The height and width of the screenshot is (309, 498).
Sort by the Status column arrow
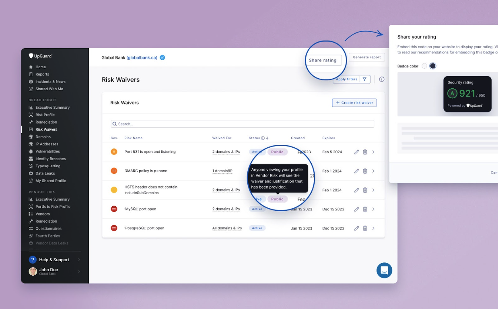coord(267,138)
